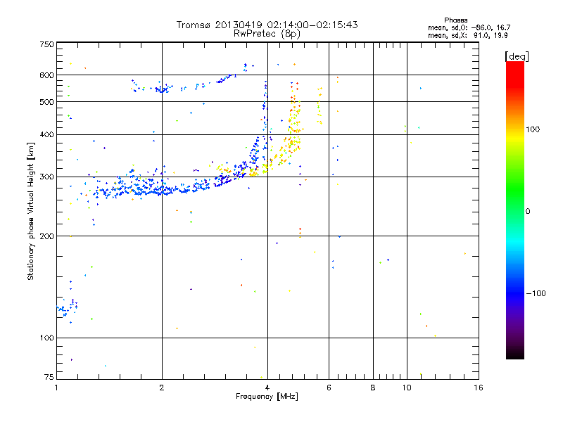Screen dimensions: 563x422
Task: Click the y-axis '100' tick label
Action: (x=47, y=338)
